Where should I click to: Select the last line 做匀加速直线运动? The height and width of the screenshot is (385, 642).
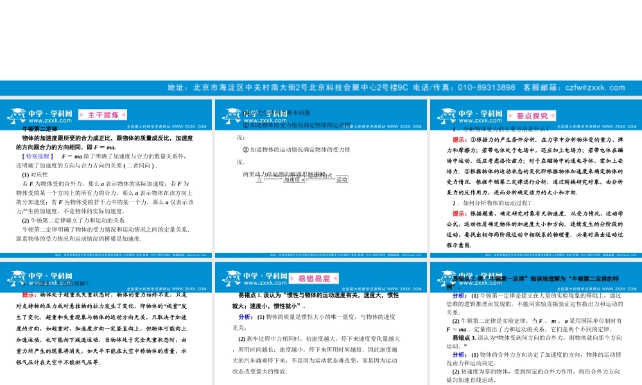coord(471,380)
